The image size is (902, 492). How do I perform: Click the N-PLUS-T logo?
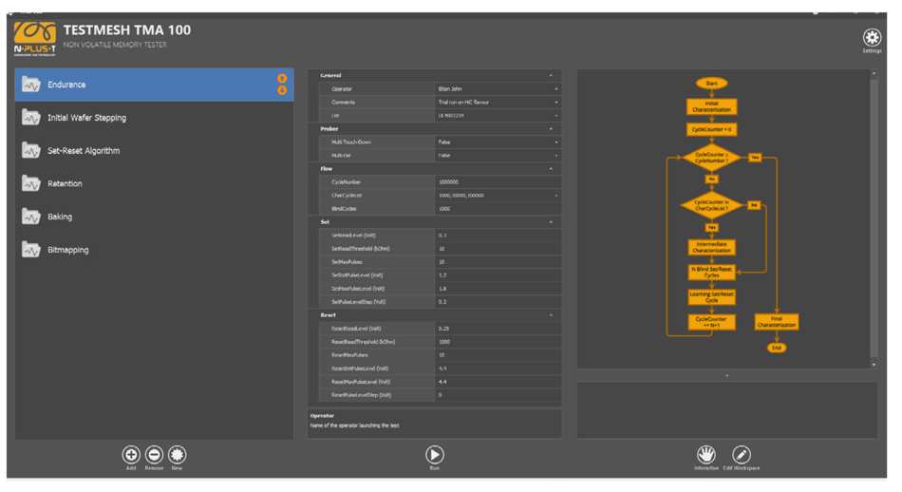pos(34,39)
